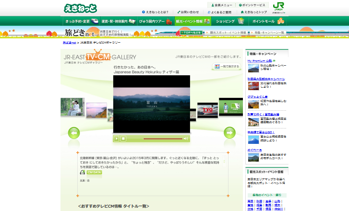Open ショッピング menu tab
This screenshot has width=349, height=211.
pos(230,21)
